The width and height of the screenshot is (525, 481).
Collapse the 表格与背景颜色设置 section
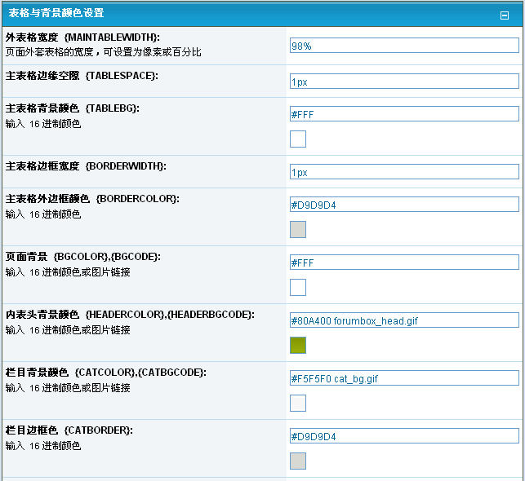[x=505, y=15]
